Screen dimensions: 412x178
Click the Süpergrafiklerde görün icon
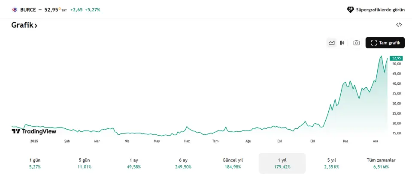(350, 9)
